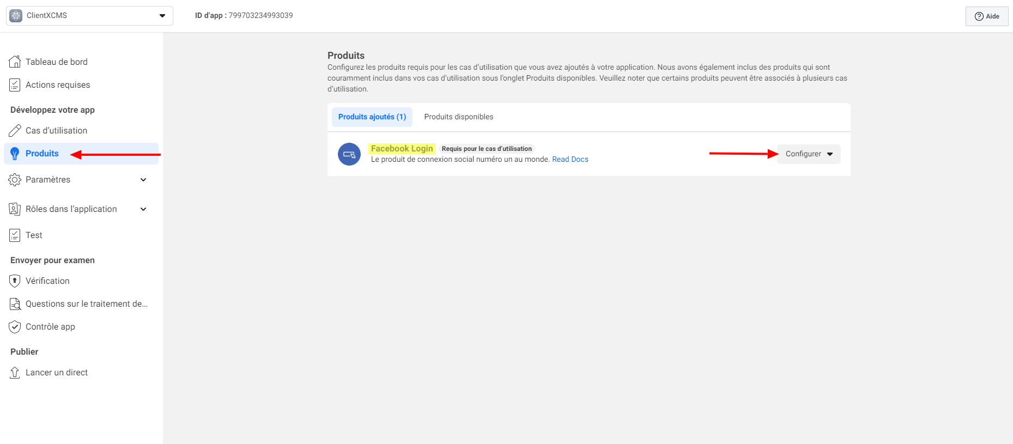The height and width of the screenshot is (444, 1013).
Task: Switch to Produits disponibles tab
Action: (459, 117)
